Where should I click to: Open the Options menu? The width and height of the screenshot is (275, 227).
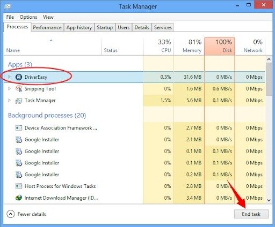click(x=28, y=17)
